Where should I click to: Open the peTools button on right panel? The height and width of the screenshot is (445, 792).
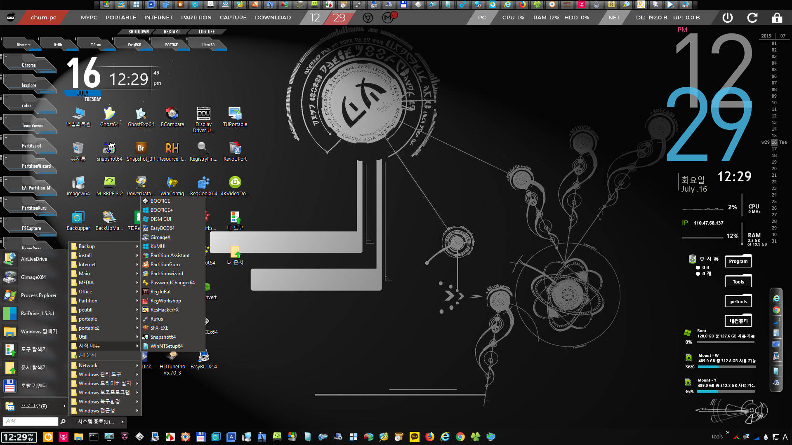(x=738, y=302)
